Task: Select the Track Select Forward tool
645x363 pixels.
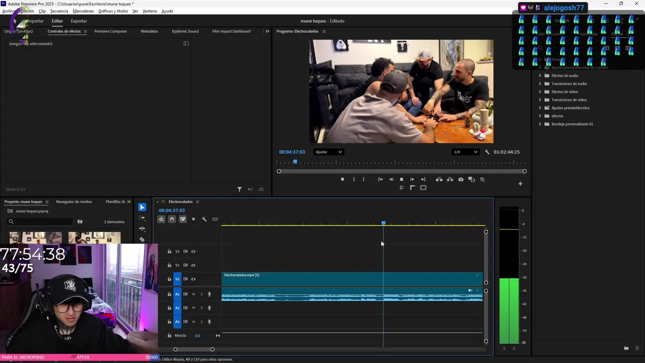Action: (x=142, y=218)
